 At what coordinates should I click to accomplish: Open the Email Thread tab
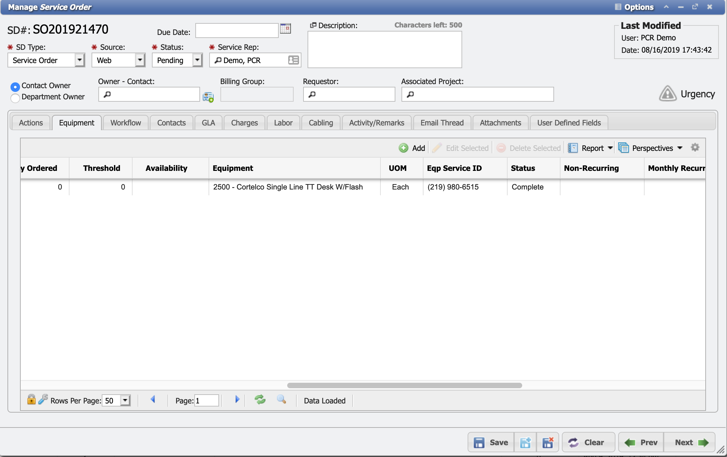click(x=442, y=123)
